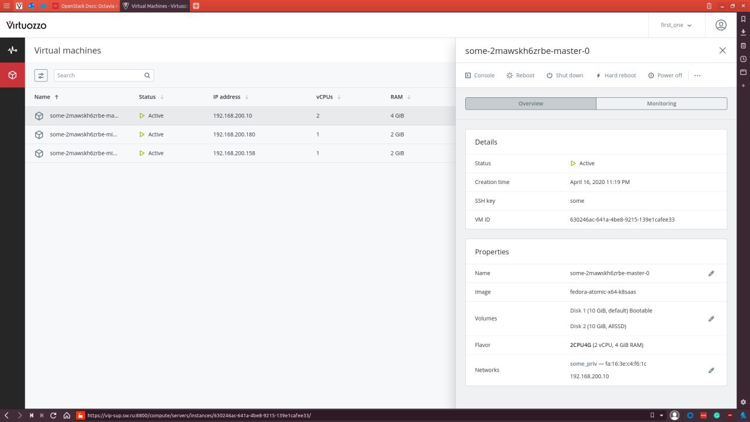The image size is (750, 422).
Task: Sort table by RAM column
Action: (x=401, y=97)
